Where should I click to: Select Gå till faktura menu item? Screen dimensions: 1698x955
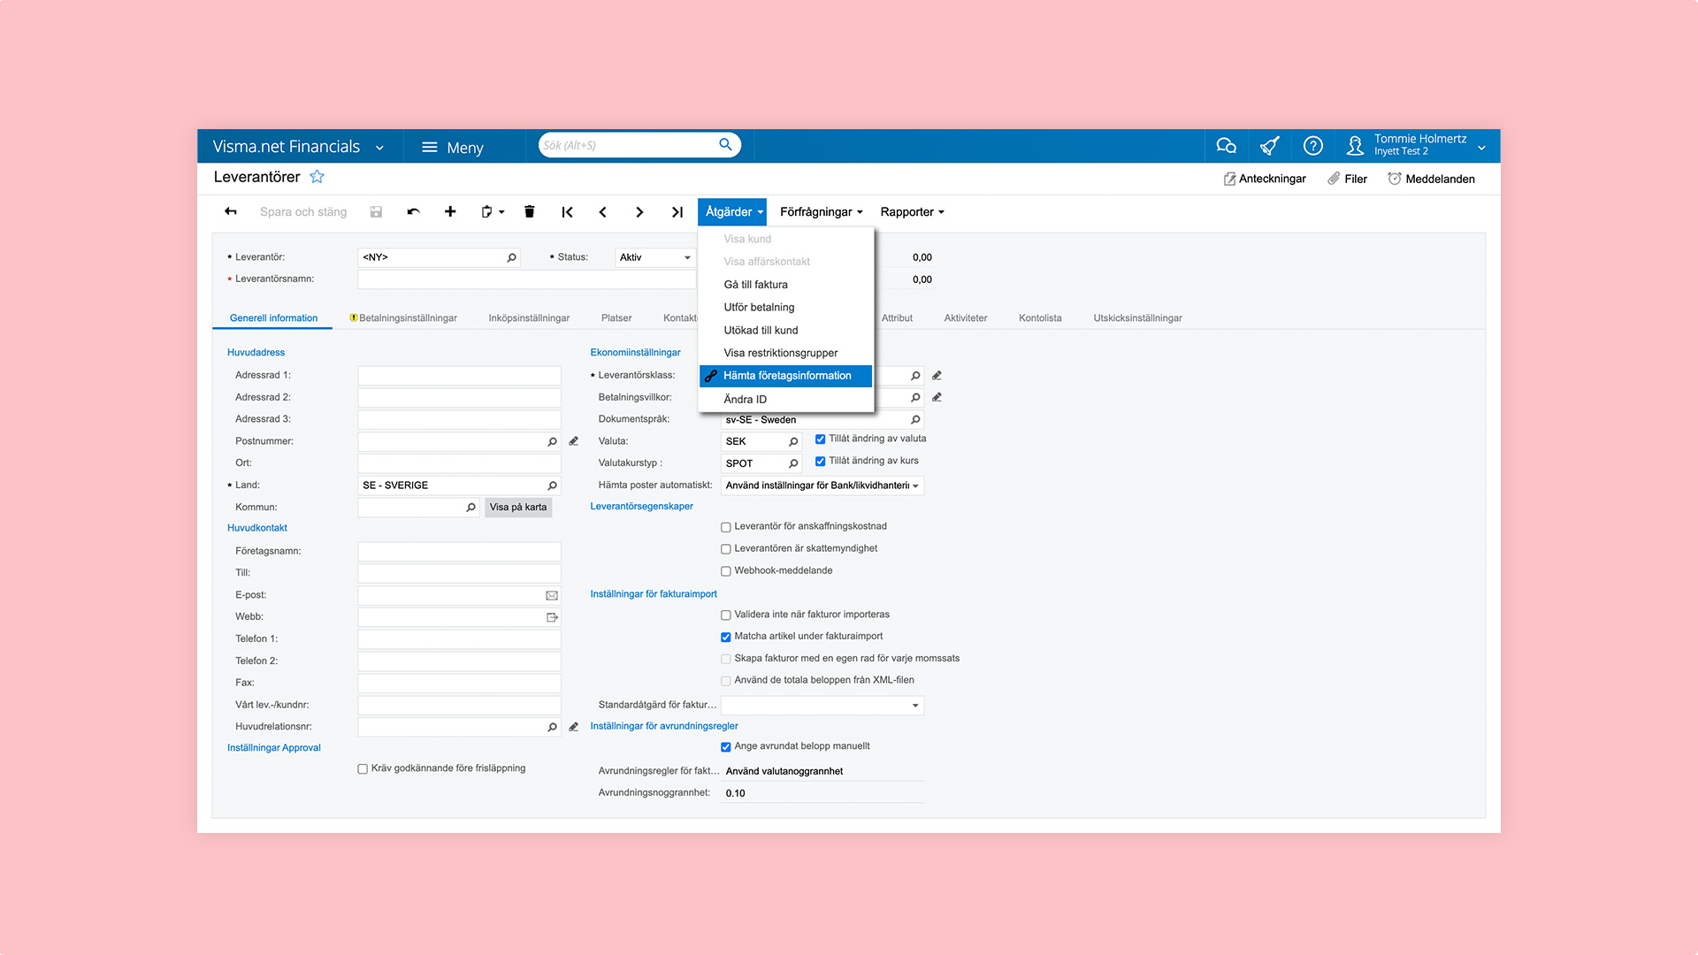[785, 285]
